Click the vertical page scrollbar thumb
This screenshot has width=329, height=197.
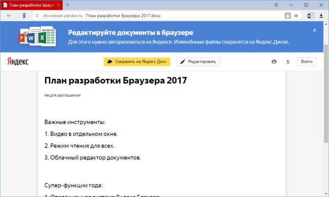(326, 94)
